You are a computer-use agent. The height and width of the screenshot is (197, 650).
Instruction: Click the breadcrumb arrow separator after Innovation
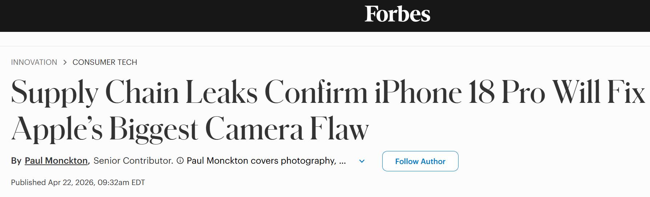65,62
